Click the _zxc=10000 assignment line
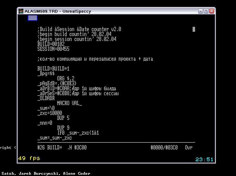 (x=50, y=113)
